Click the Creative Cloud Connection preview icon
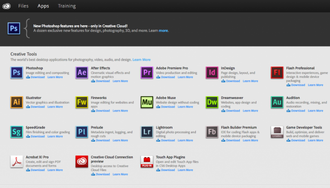This screenshot has width=330, height=188. click(x=82, y=161)
